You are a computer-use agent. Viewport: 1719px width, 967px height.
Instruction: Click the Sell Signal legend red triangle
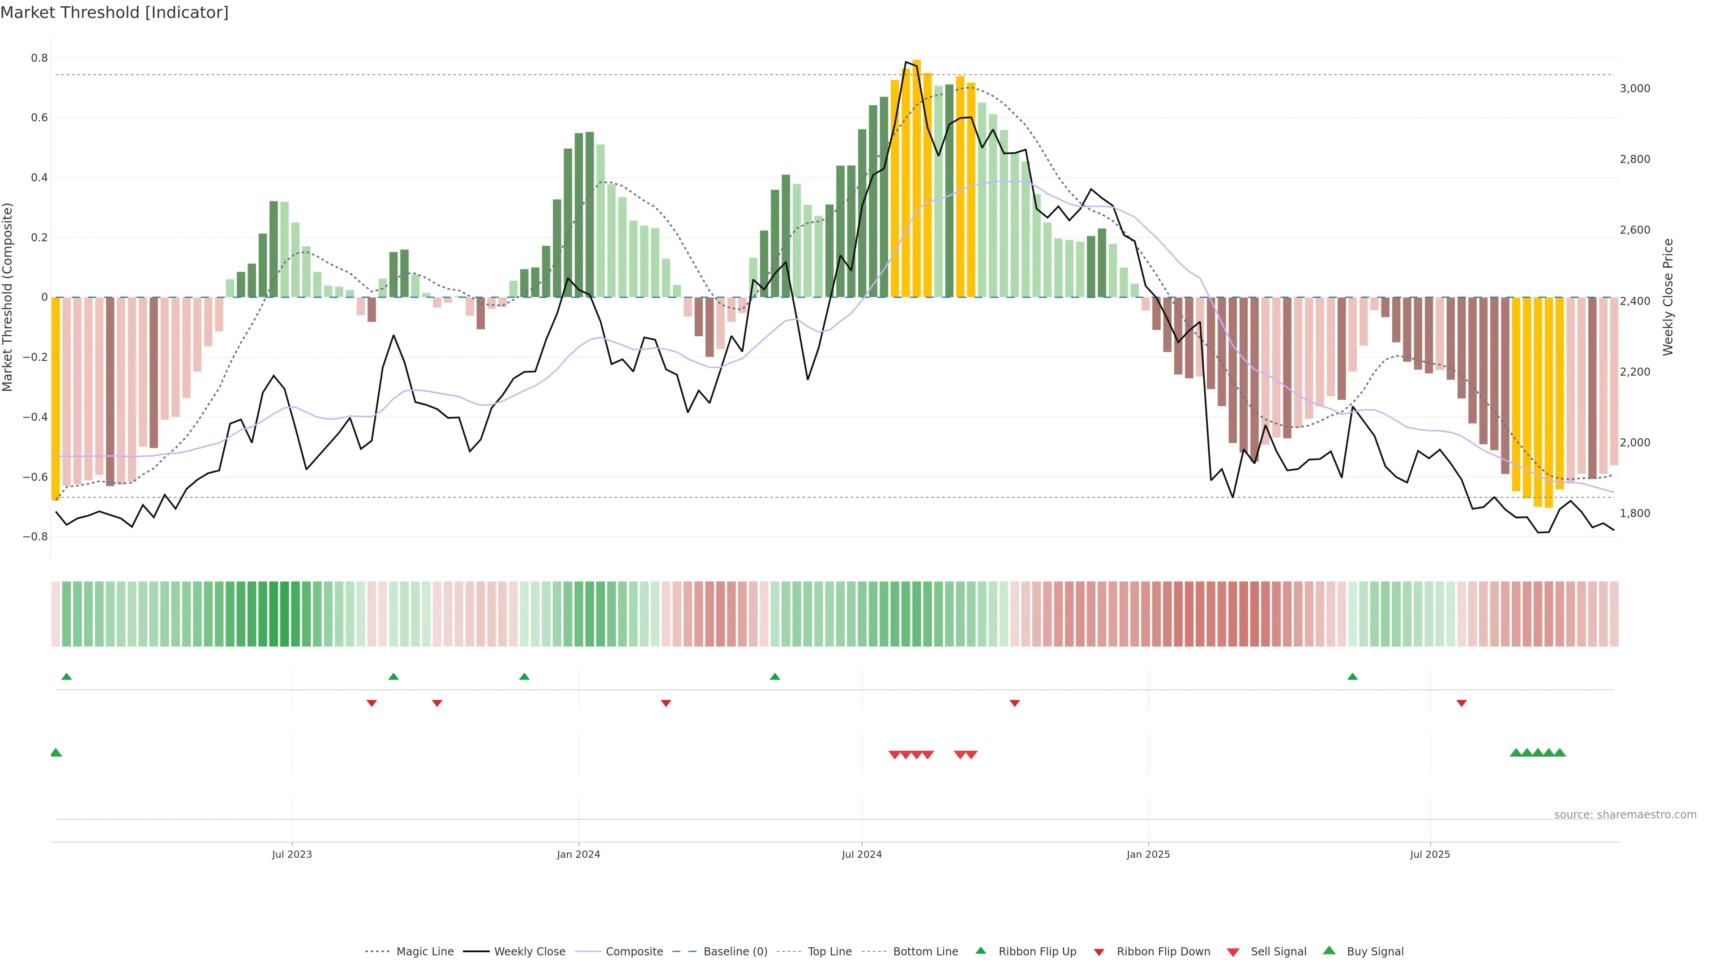pyautogui.click(x=1233, y=952)
